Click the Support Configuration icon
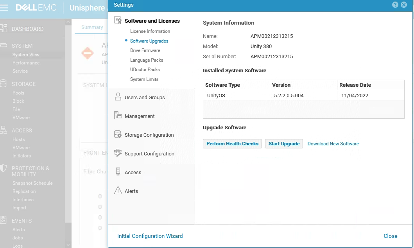 (118, 153)
